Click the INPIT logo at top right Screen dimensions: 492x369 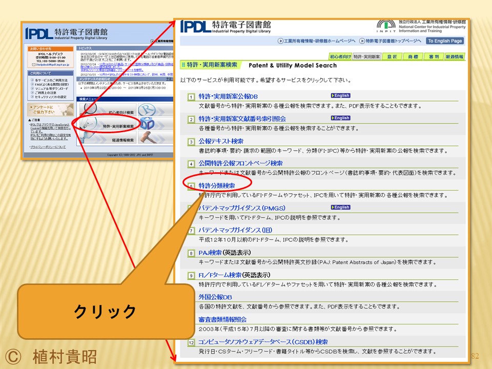(386, 26)
